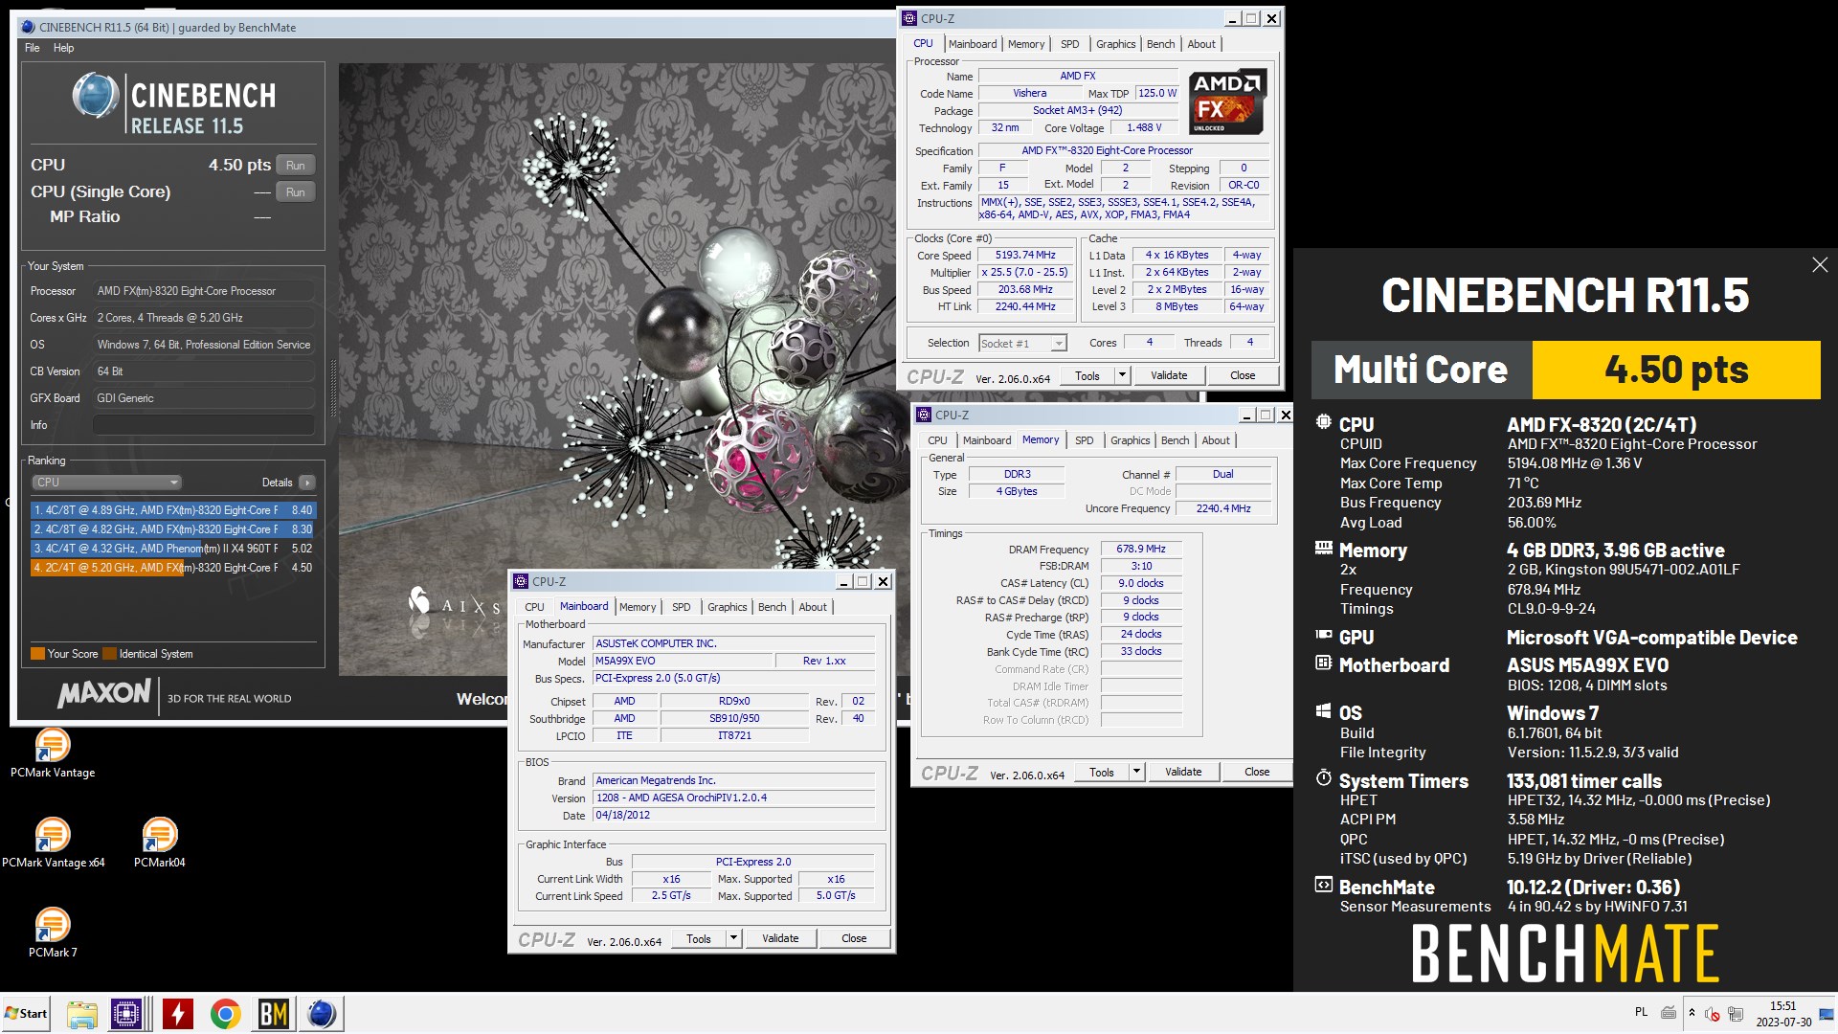Open the Cinebench Help menu
1838x1034 pixels.
pyautogui.click(x=63, y=48)
